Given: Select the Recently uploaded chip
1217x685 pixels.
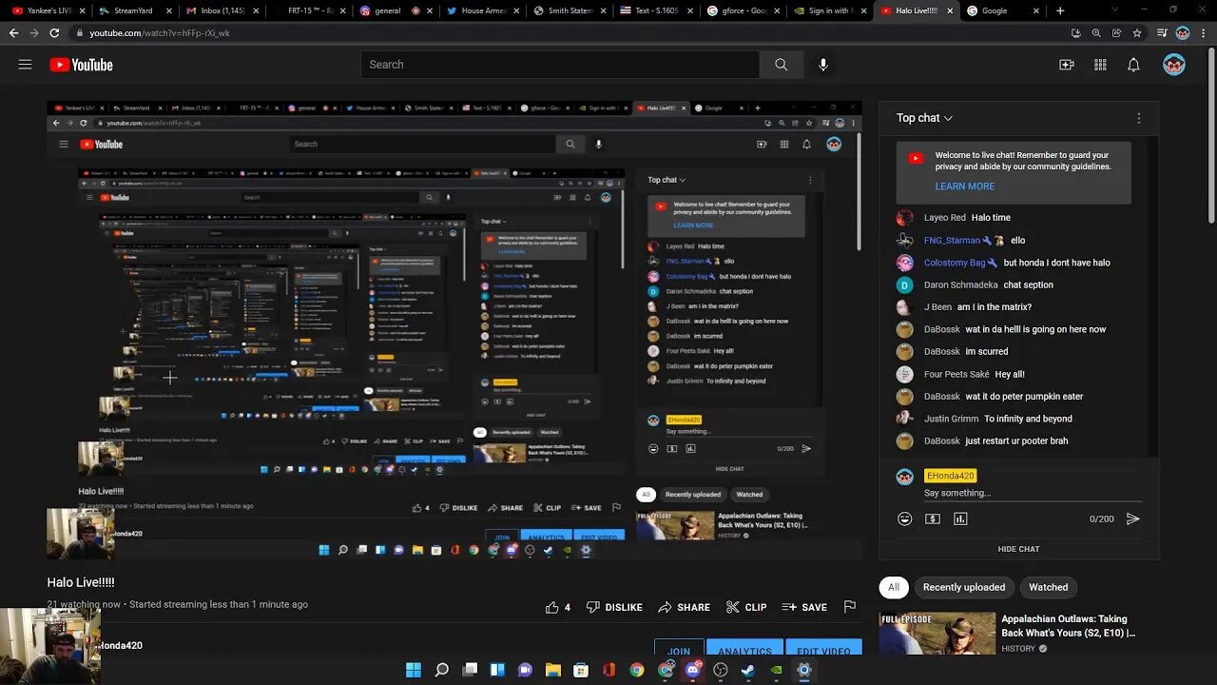Looking at the screenshot, I should coord(964,587).
